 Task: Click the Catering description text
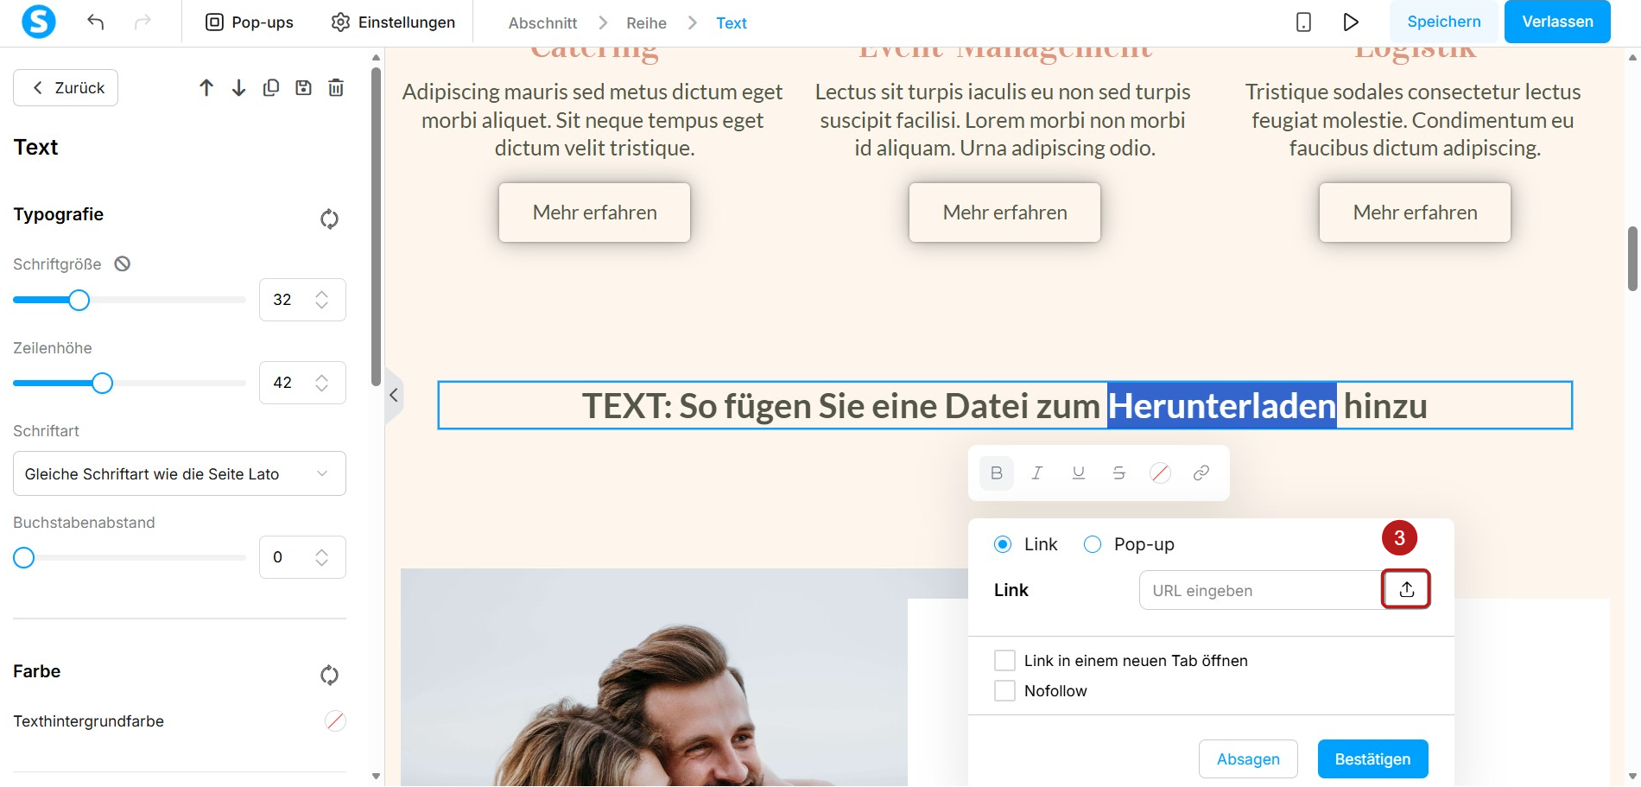tap(592, 120)
